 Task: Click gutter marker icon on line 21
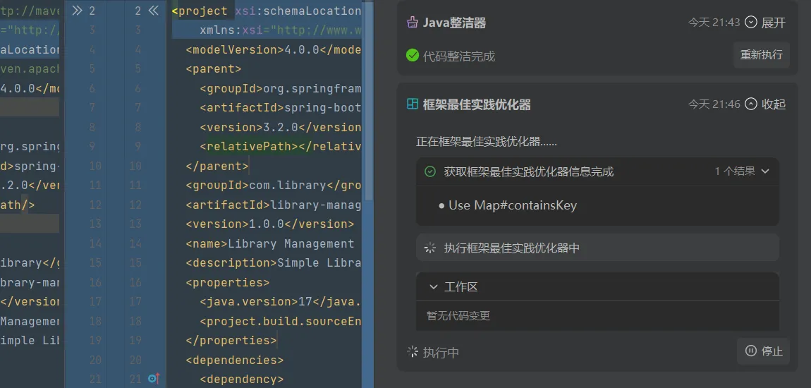coord(154,379)
